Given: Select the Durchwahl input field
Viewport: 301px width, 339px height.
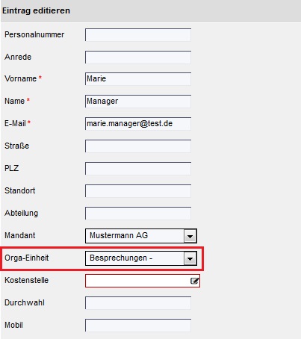Looking at the screenshot, I should tap(138, 303).
